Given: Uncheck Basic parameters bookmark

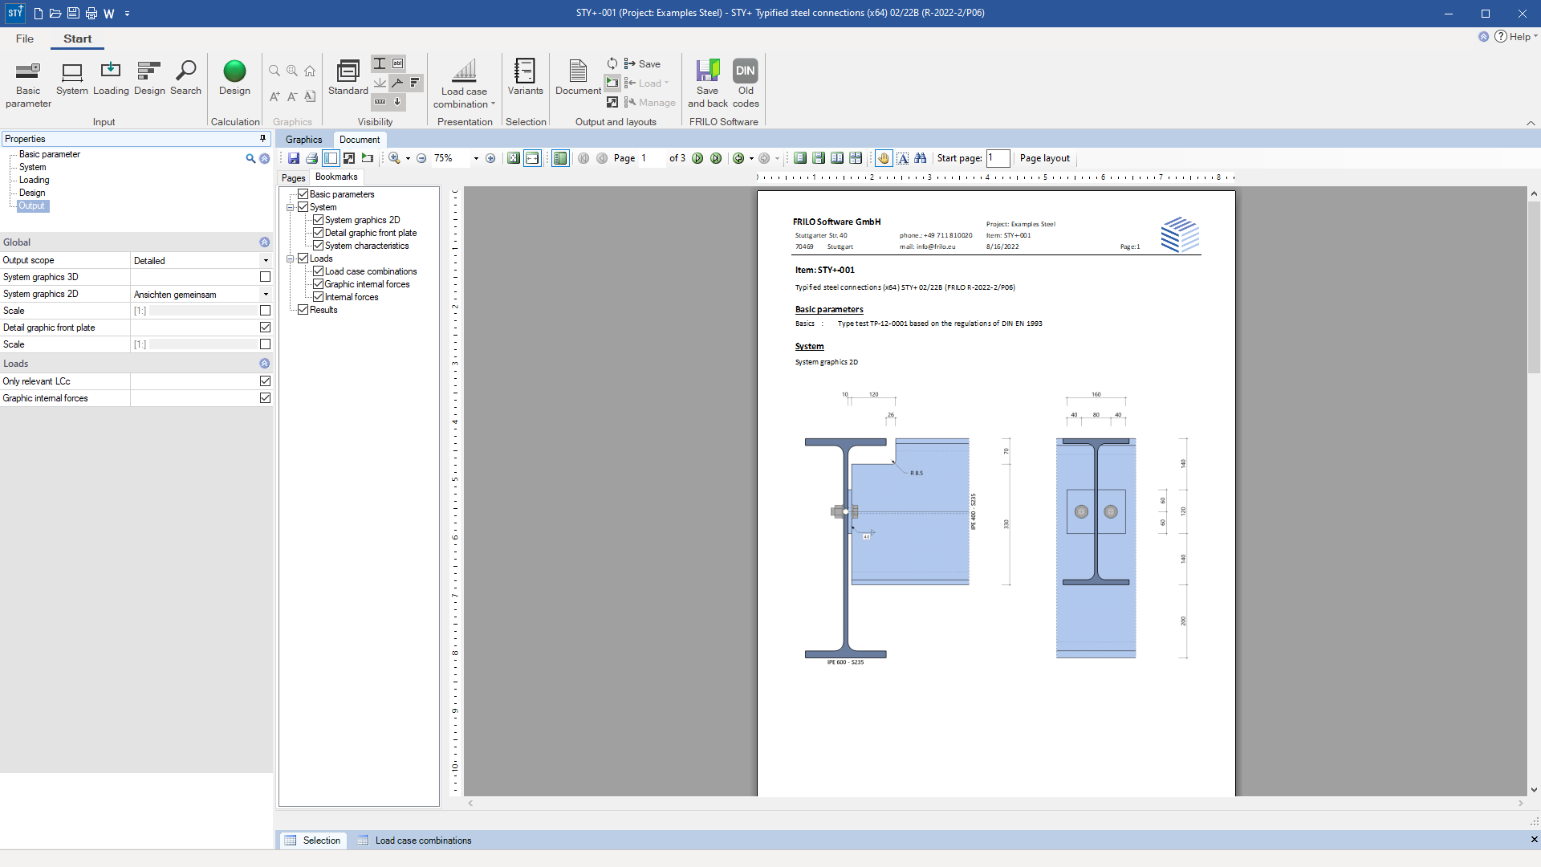Looking at the screenshot, I should 303,194.
